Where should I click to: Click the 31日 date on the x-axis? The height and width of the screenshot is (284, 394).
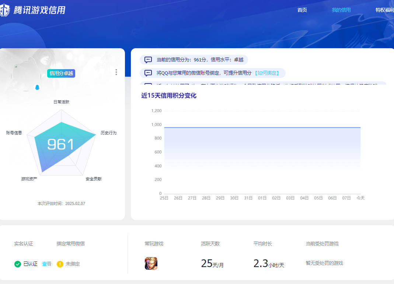point(248,198)
